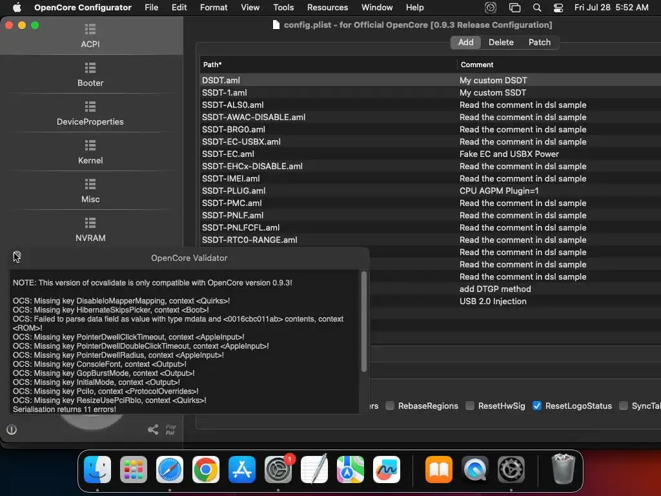Close the OpenCore Validator panel

(17, 255)
